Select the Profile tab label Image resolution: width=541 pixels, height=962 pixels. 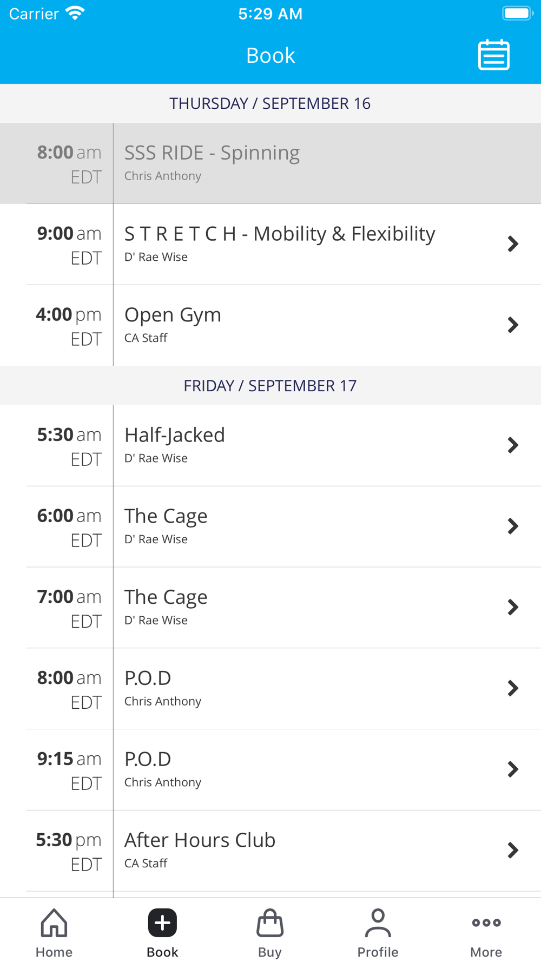(x=378, y=952)
